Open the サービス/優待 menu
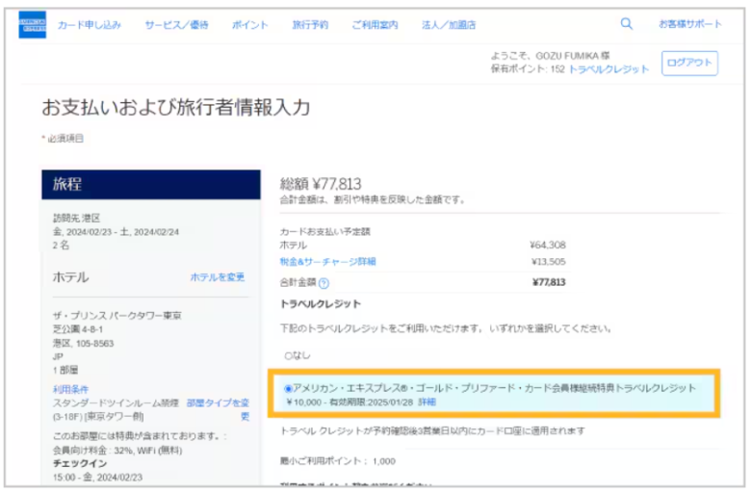The image size is (751, 493). 177,25
